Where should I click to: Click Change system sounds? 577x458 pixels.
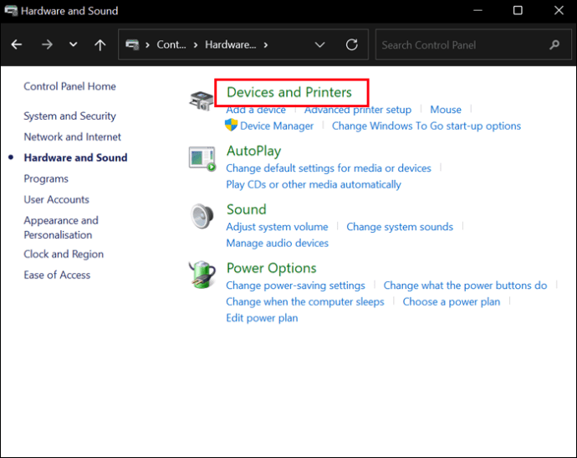click(x=400, y=227)
